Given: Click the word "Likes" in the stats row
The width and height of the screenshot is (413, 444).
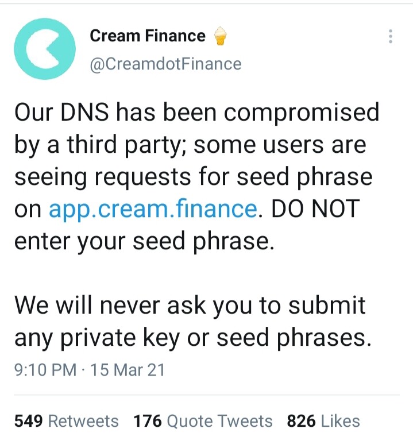Looking at the screenshot, I should 341,421.
